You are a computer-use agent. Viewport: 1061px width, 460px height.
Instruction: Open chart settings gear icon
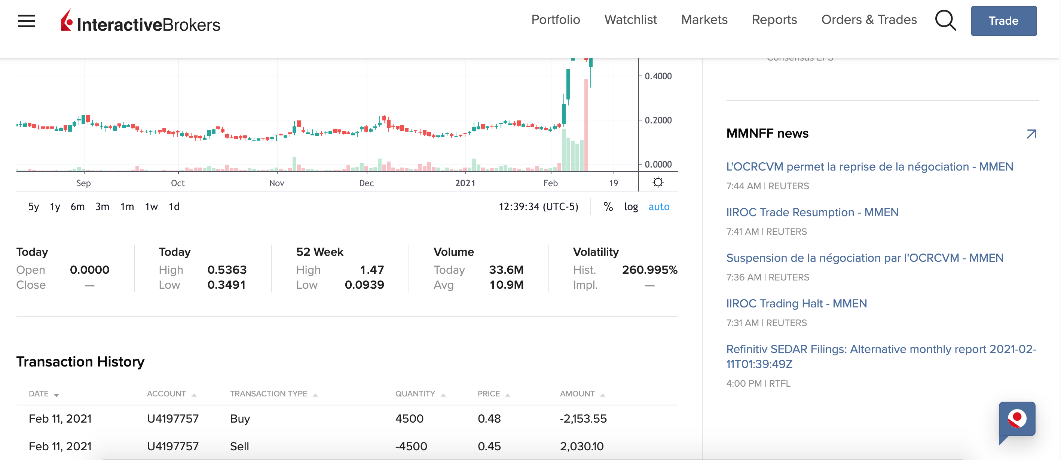[x=658, y=183]
